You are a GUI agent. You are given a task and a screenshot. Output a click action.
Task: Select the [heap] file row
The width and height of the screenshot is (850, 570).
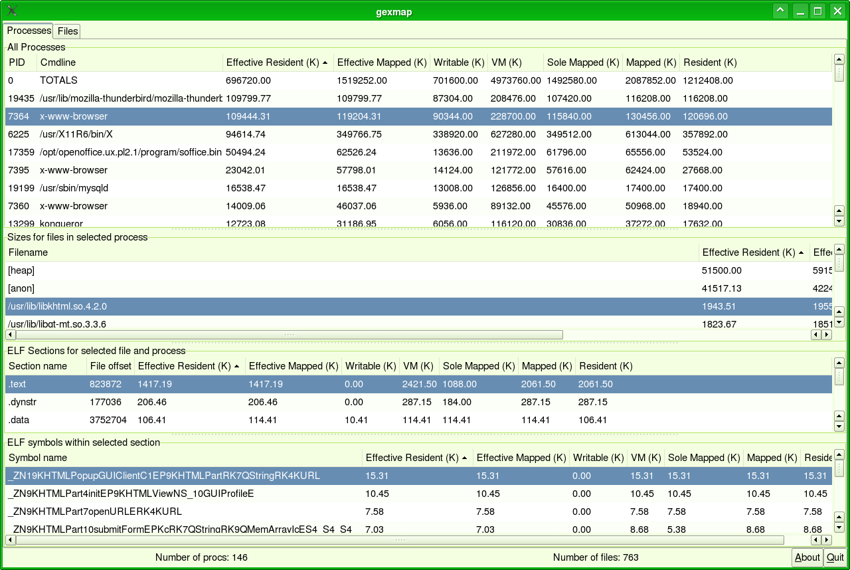21,270
